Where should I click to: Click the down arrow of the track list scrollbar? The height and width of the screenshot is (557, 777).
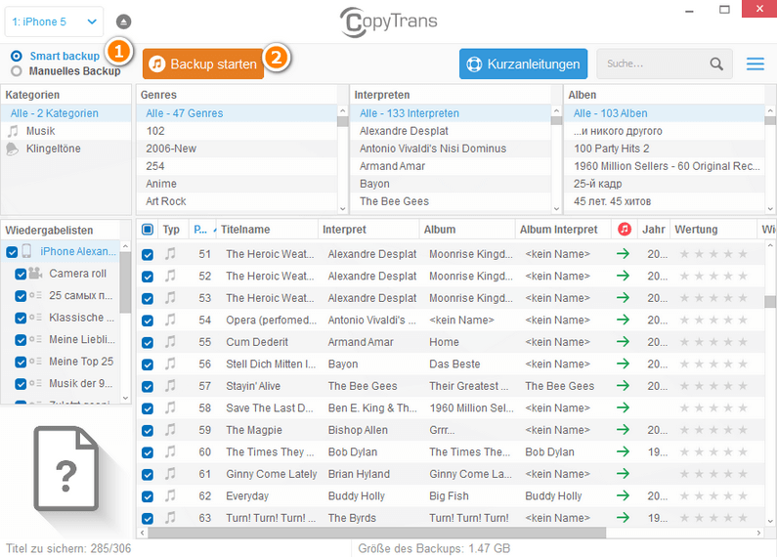pos(770,521)
